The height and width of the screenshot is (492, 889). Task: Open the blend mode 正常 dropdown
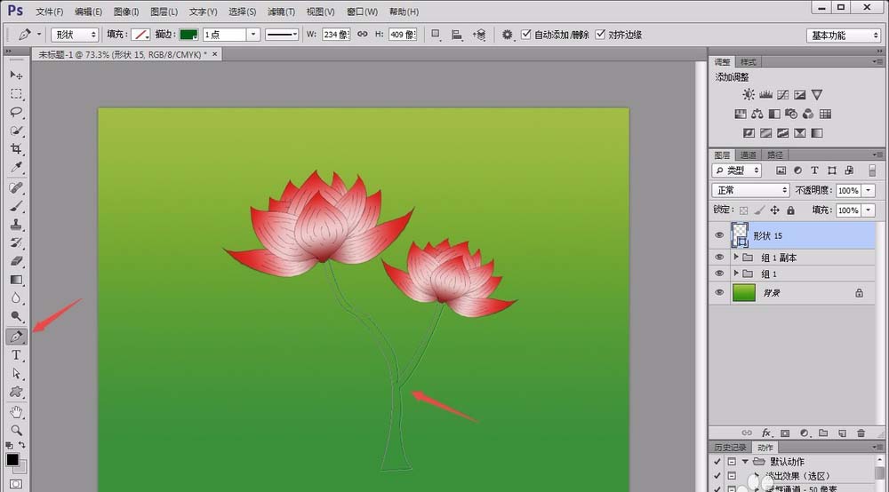pyautogui.click(x=750, y=190)
